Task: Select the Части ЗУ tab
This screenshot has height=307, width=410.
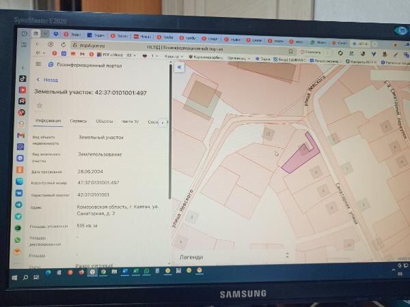Action: (x=130, y=121)
